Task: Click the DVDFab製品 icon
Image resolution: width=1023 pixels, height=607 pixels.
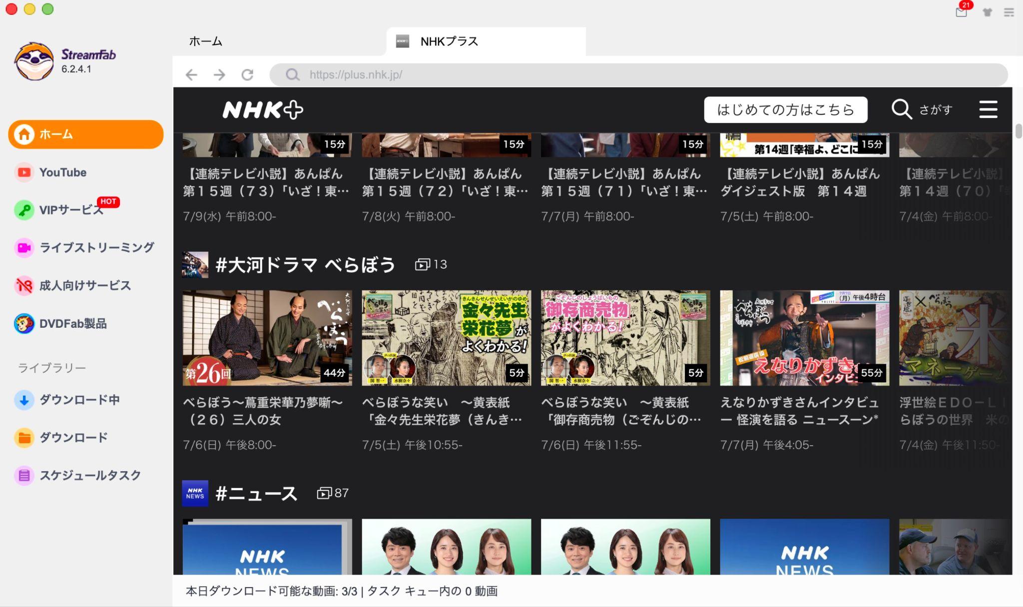Action: pyautogui.click(x=24, y=324)
